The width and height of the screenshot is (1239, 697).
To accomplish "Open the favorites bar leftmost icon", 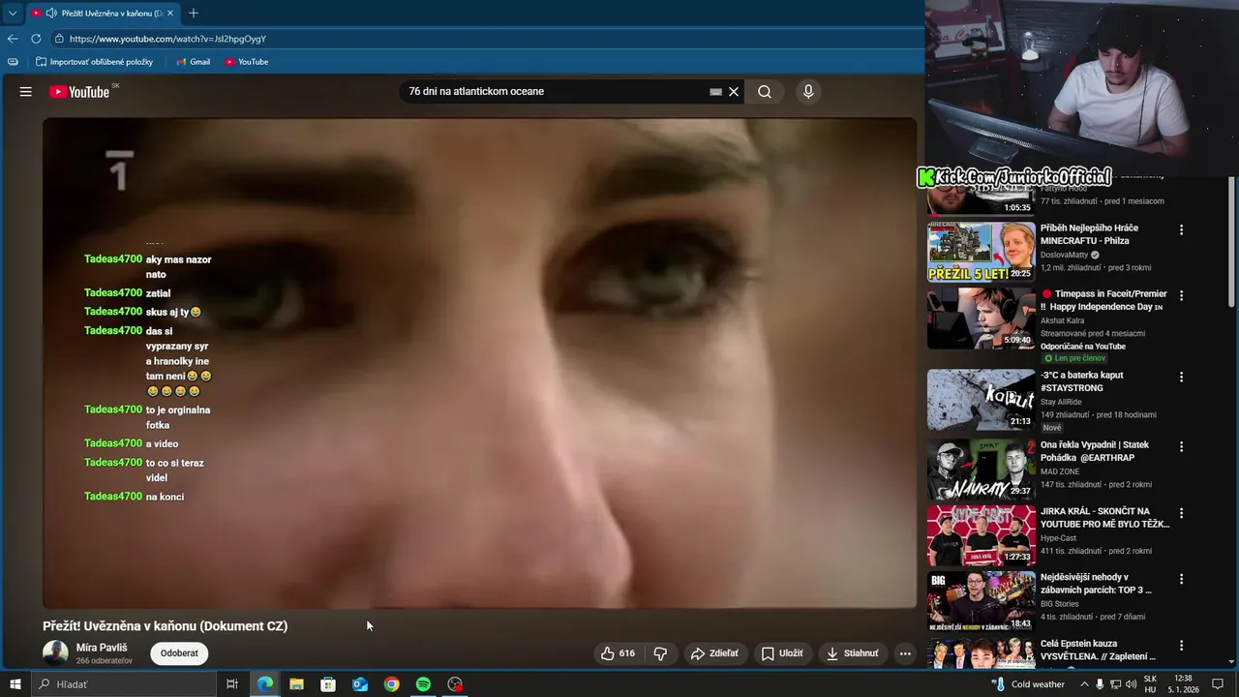I will (13, 62).
